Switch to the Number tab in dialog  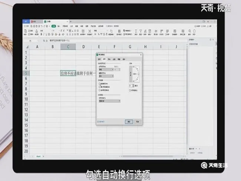click(99, 59)
